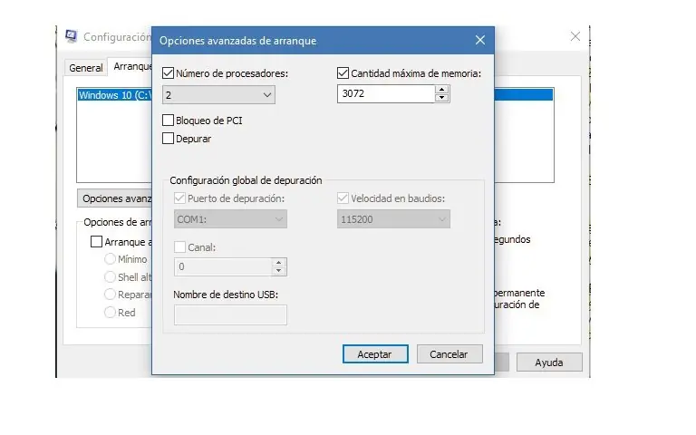
Task: Increase the maximum memory value with up arrow
Action: pyautogui.click(x=441, y=90)
